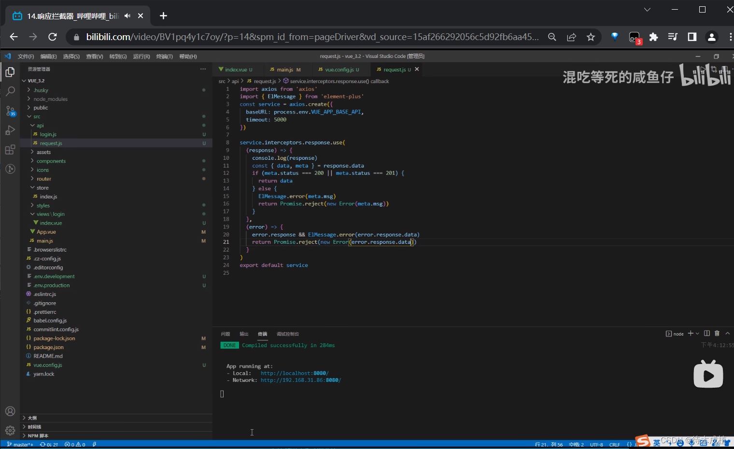Screen dimensions: 734x449
Task: Expand the 大纲 outline section
Action: pyautogui.click(x=32, y=418)
